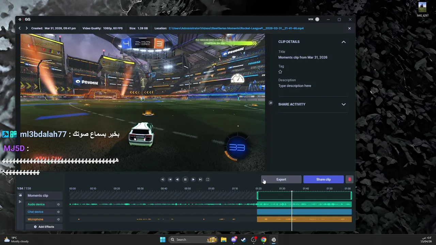436x245 pixels.
Task: Step forward one frame
Action: pyautogui.click(x=193, y=179)
